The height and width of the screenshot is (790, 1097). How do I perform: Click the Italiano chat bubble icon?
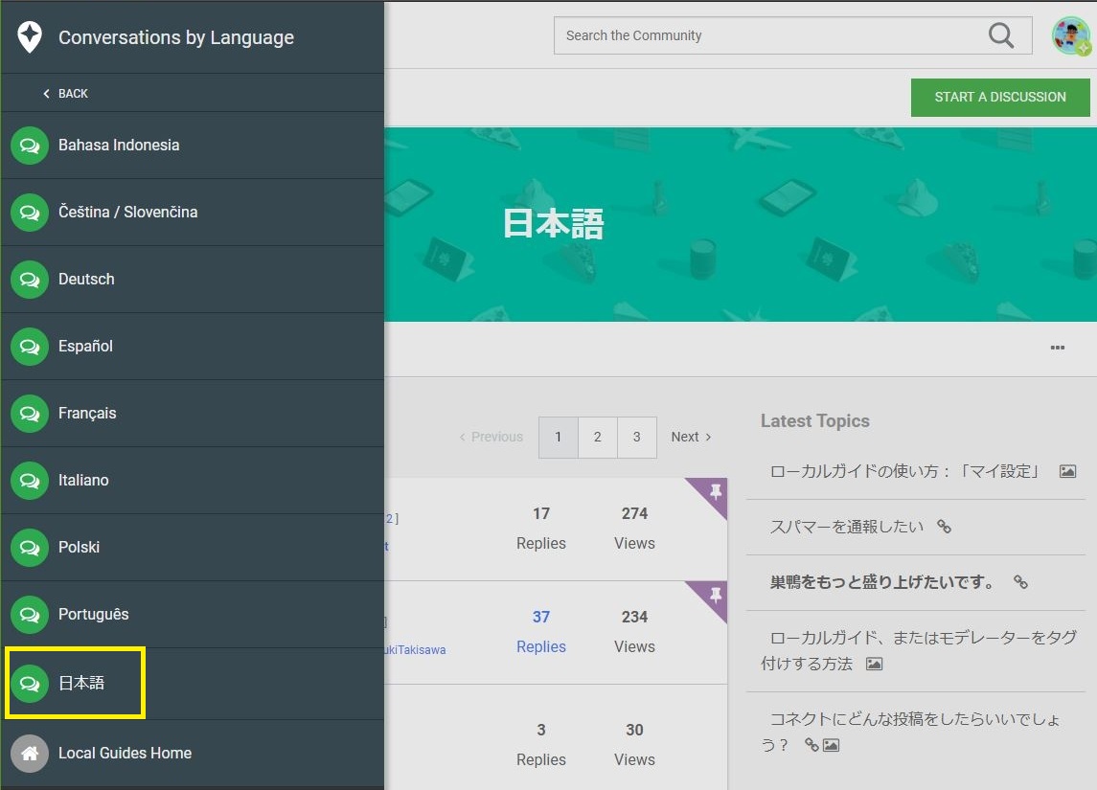[30, 481]
